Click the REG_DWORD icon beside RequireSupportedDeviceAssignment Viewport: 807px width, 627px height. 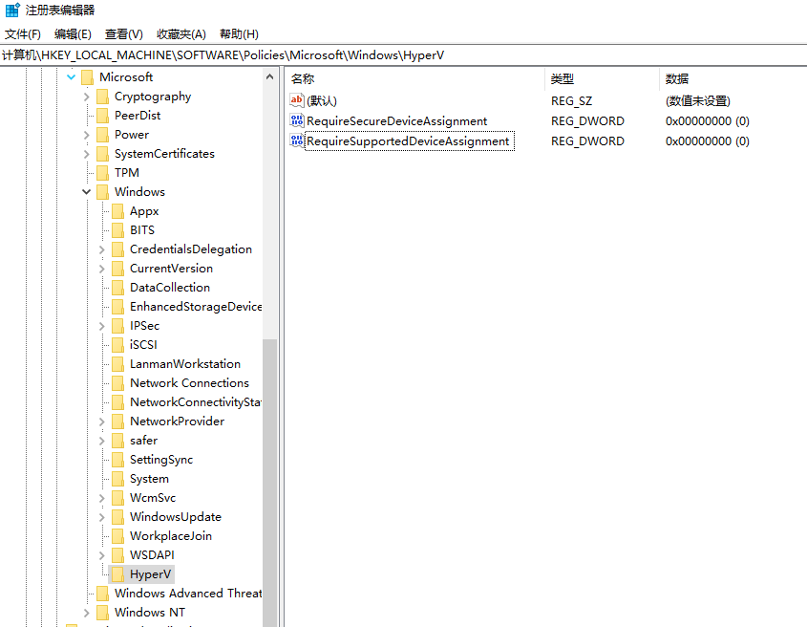[296, 141]
